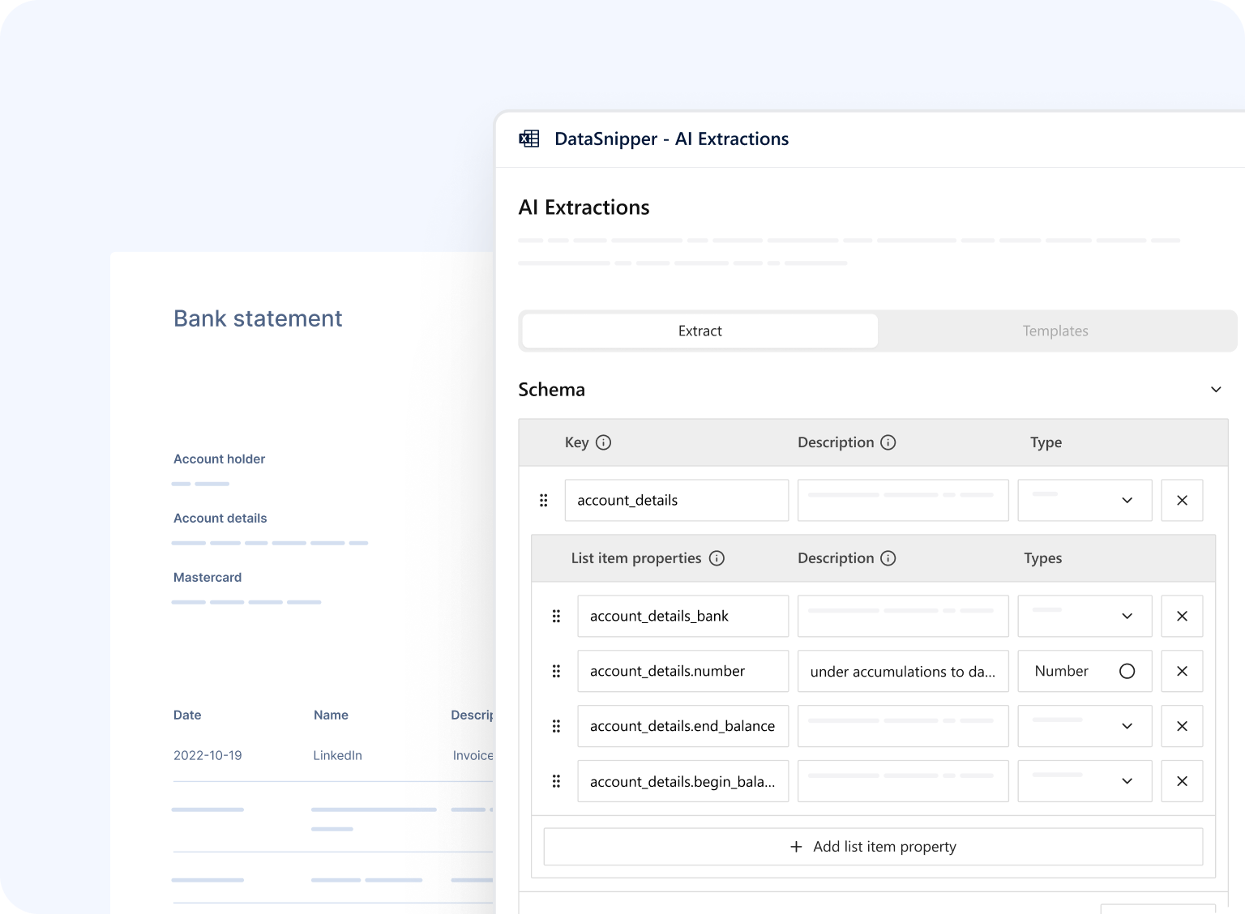Edit the account_details key field

[x=677, y=501]
